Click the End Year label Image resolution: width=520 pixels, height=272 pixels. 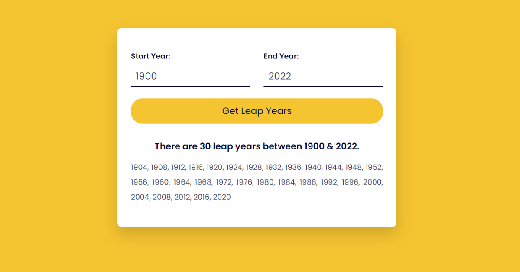tap(281, 56)
